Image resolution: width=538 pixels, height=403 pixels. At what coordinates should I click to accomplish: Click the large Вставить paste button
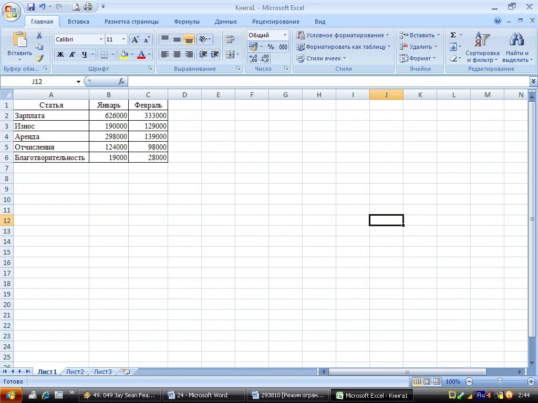tap(19, 46)
